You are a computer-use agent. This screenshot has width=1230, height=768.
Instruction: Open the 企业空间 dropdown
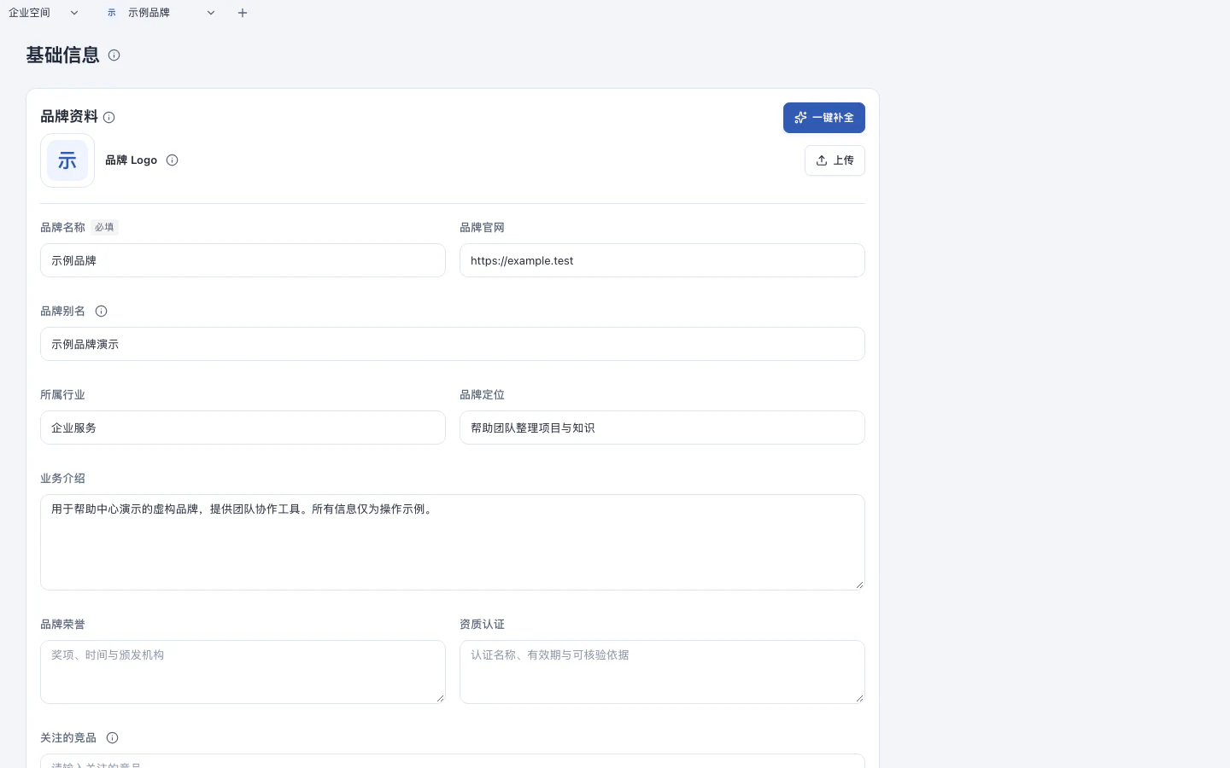coord(44,13)
